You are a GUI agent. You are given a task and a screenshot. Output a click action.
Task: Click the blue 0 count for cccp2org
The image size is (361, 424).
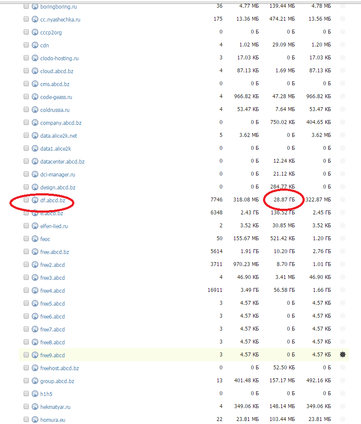(x=221, y=32)
